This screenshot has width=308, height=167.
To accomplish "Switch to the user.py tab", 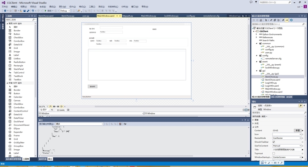I will [x=86, y=16].
